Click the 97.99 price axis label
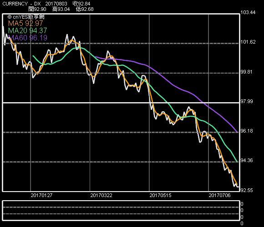 pos(247,101)
